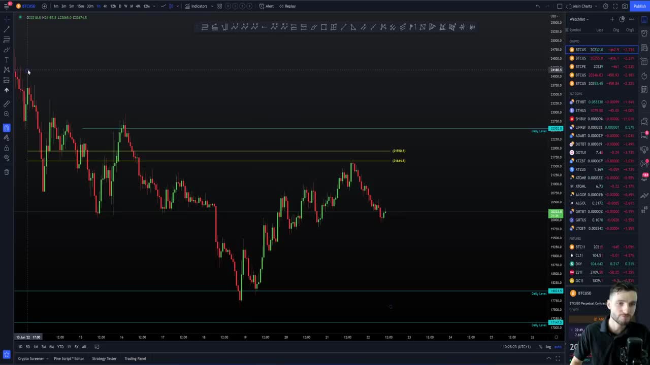650x365 pixels.
Task: Select the SHIBUS watchlist row
Action: pyautogui.click(x=602, y=119)
